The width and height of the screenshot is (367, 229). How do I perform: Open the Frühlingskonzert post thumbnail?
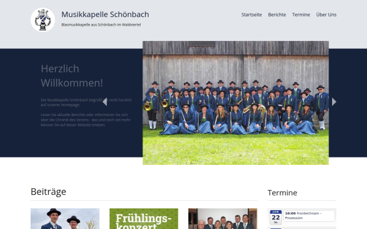(x=144, y=219)
